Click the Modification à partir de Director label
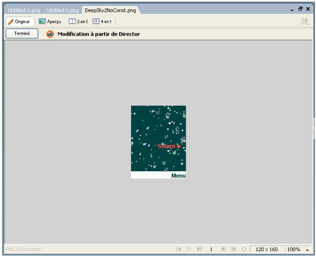The image size is (316, 256). click(x=99, y=34)
